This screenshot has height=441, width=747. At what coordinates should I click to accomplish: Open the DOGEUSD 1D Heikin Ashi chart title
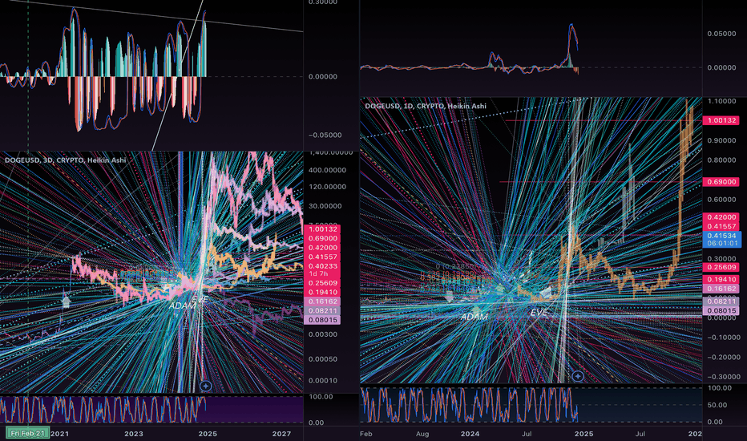(x=426, y=106)
